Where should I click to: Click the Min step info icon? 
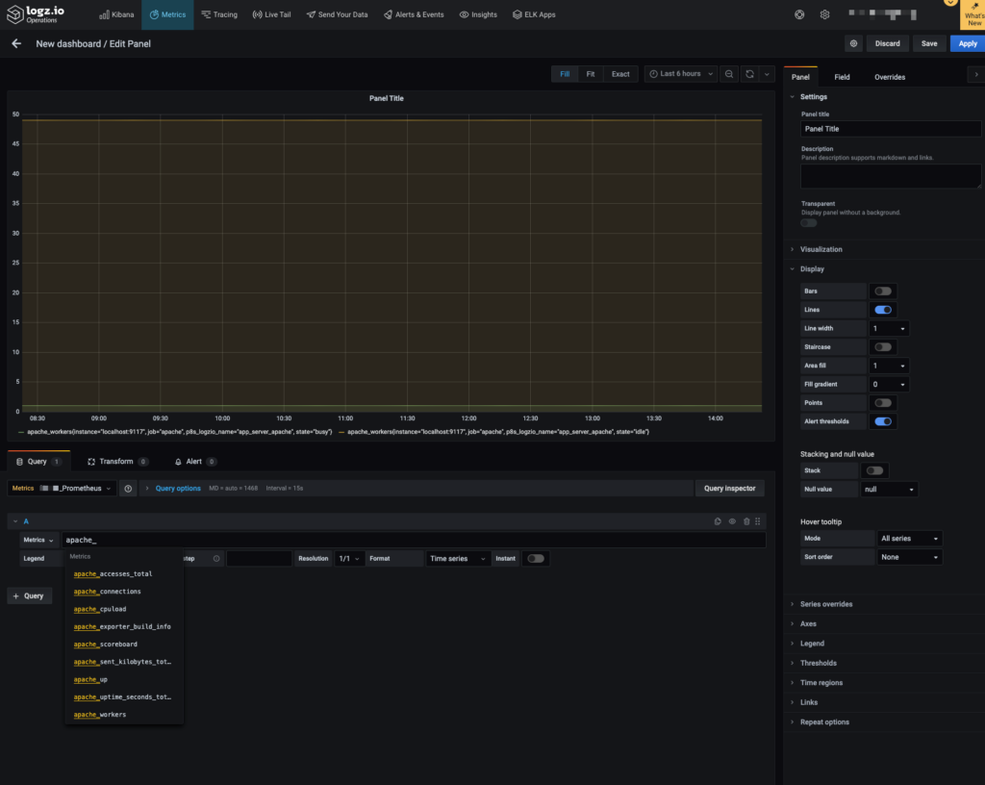click(216, 558)
